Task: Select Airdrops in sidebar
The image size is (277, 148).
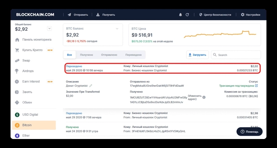Action: coord(28,71)
